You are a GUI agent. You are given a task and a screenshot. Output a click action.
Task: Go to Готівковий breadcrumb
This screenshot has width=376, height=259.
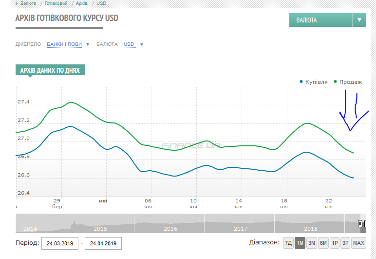click(56, 3)
